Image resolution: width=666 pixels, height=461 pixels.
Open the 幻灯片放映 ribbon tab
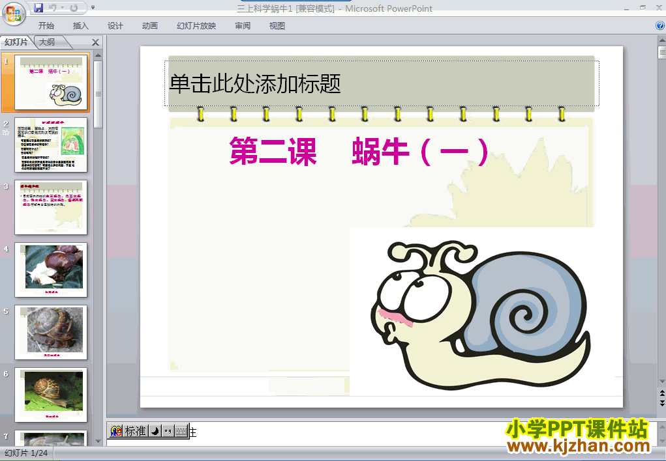[x=196, y=26]
